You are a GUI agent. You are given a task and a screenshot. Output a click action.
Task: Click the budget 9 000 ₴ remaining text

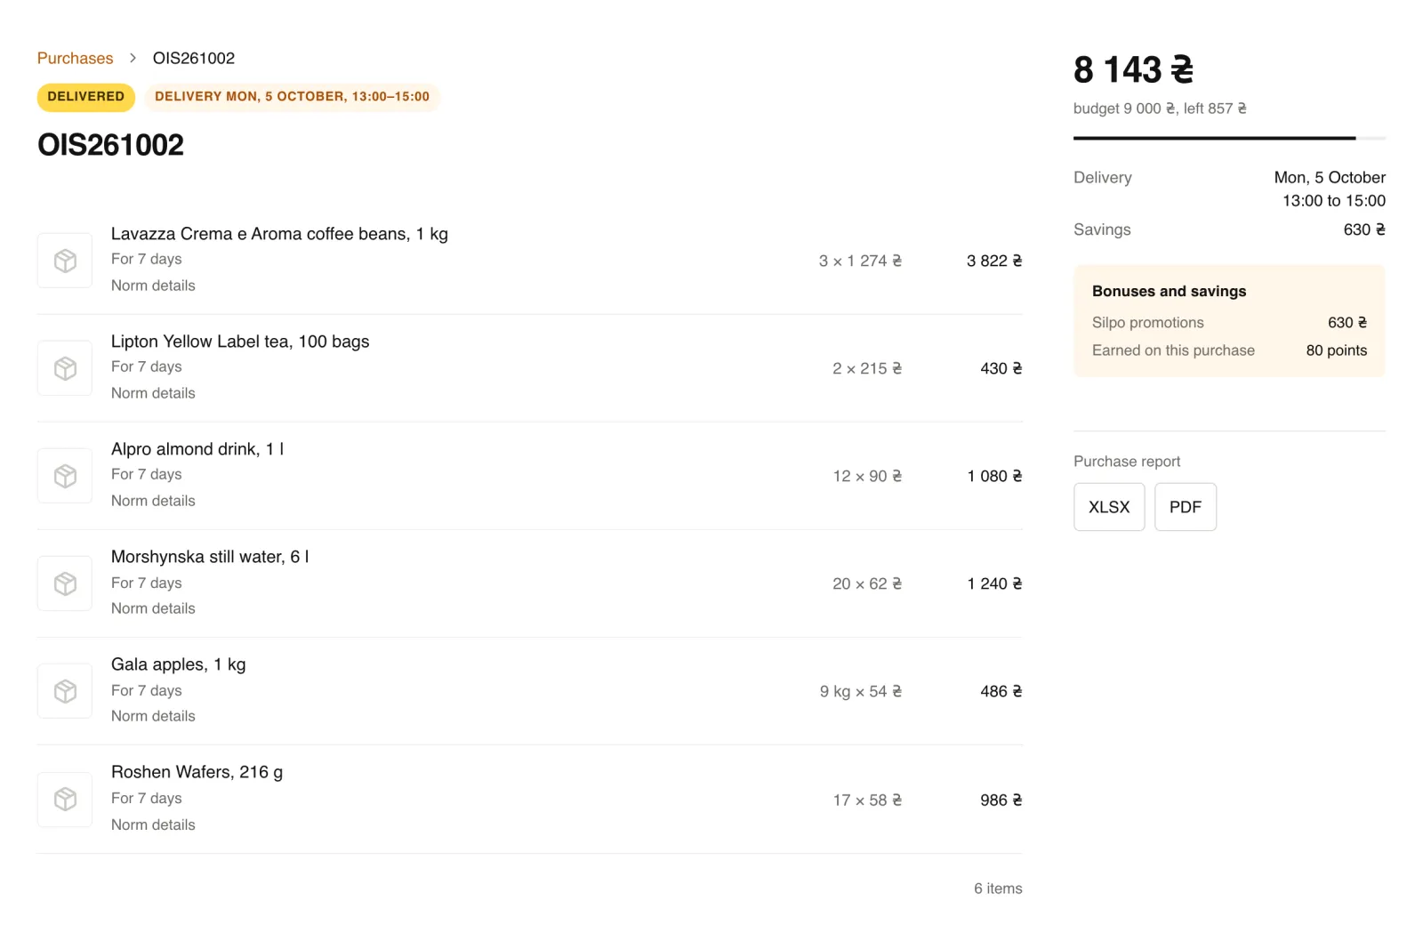pyautogui.click(x=1160, y=109)
